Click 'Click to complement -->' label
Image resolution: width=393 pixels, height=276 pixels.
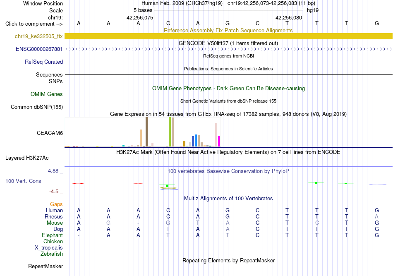tap(34, 24)
